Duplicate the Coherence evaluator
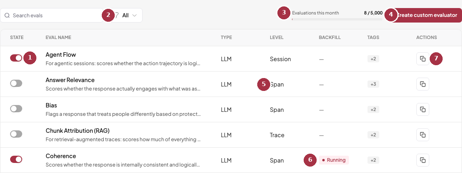This screenshot has width=462, height=173. tap(422, 160)
